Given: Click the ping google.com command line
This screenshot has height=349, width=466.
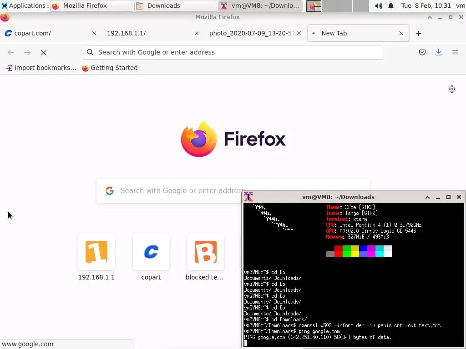Looking at the screenshot, I should (292, 331).
